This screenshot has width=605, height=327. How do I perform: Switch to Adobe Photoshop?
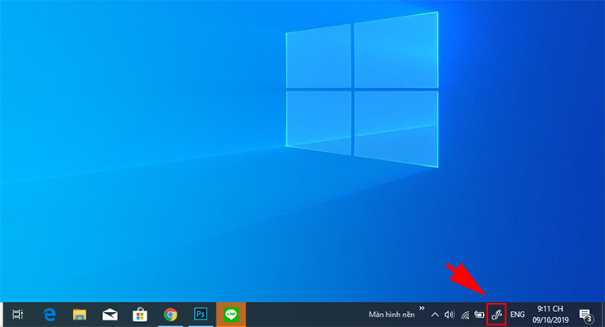click(x=201, y=315)
